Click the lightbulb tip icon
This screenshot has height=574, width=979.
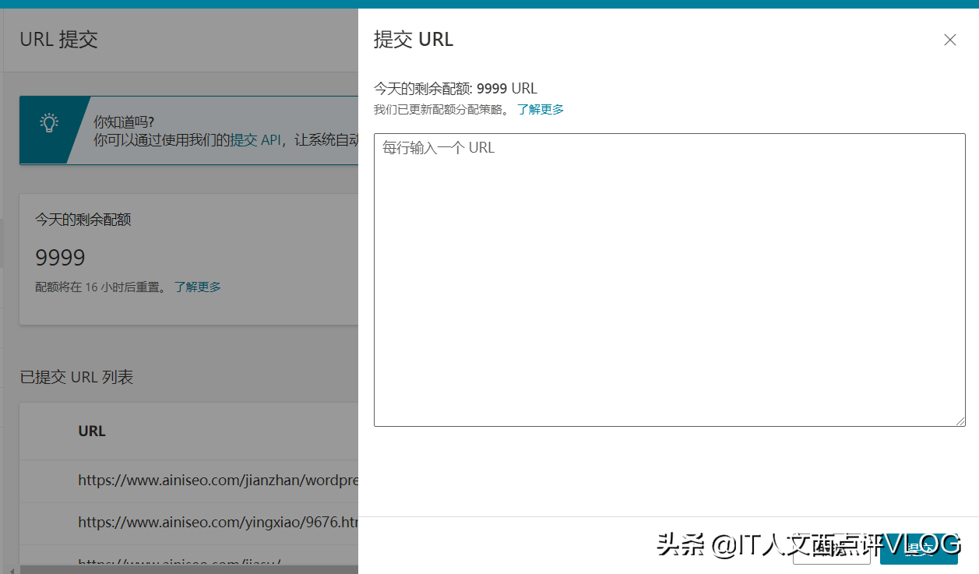(x=49, y=123)
